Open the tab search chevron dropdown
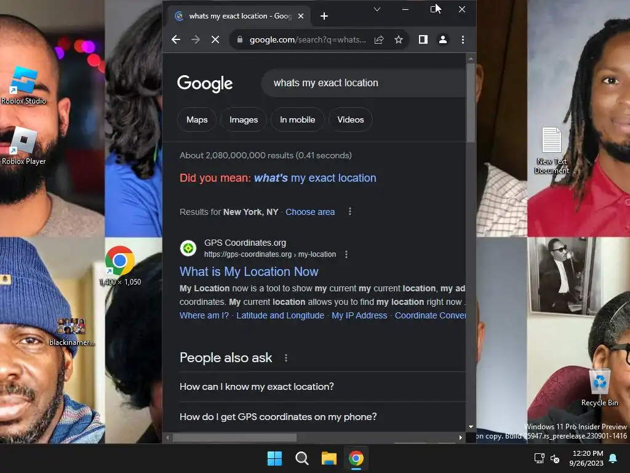Screen dimensions: 630x473 [x=377, y=9]
